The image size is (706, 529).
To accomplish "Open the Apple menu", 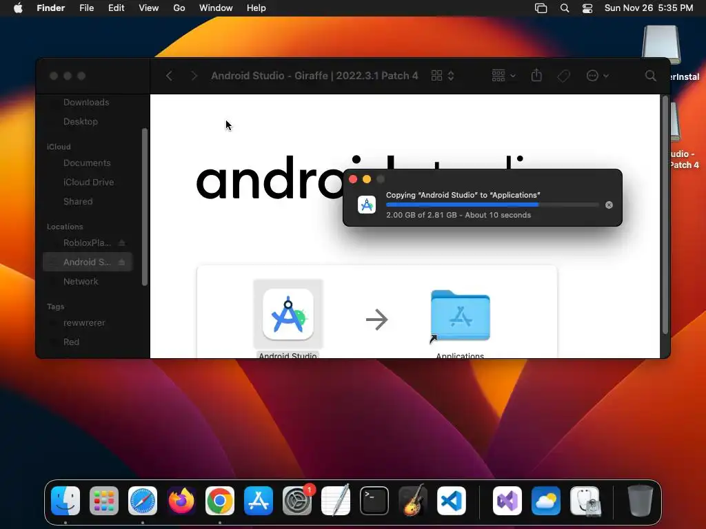I will [18, 8].
